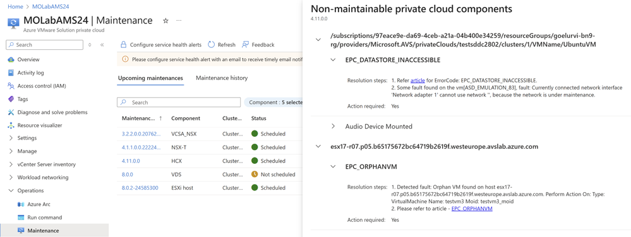
Task: Collapse the EPC_ORPHANVM section
Action: pos(333,166)
